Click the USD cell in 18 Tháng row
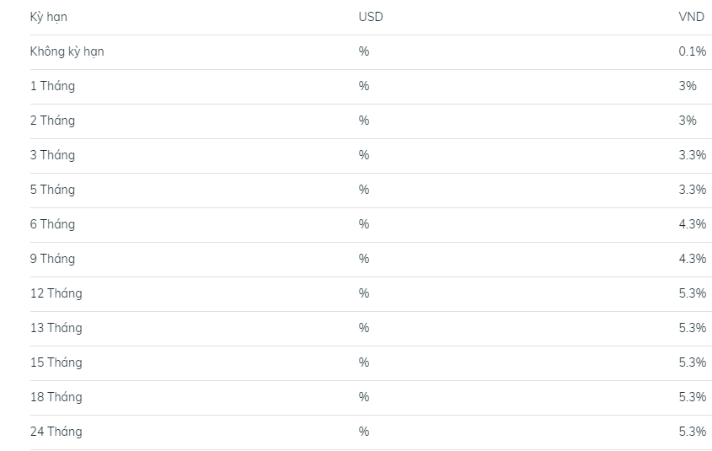This screenshot has height=451, width=712. pos(364,397)
